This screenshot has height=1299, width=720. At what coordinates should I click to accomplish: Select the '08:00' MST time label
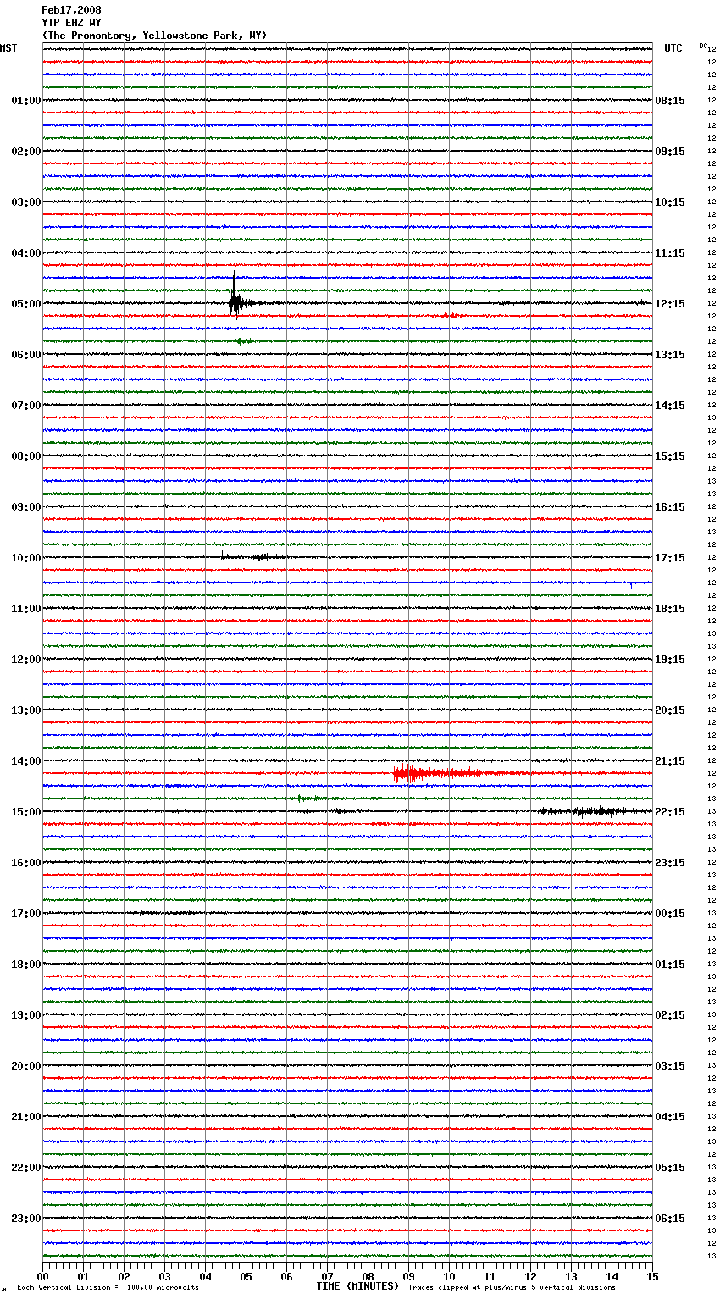26,456
